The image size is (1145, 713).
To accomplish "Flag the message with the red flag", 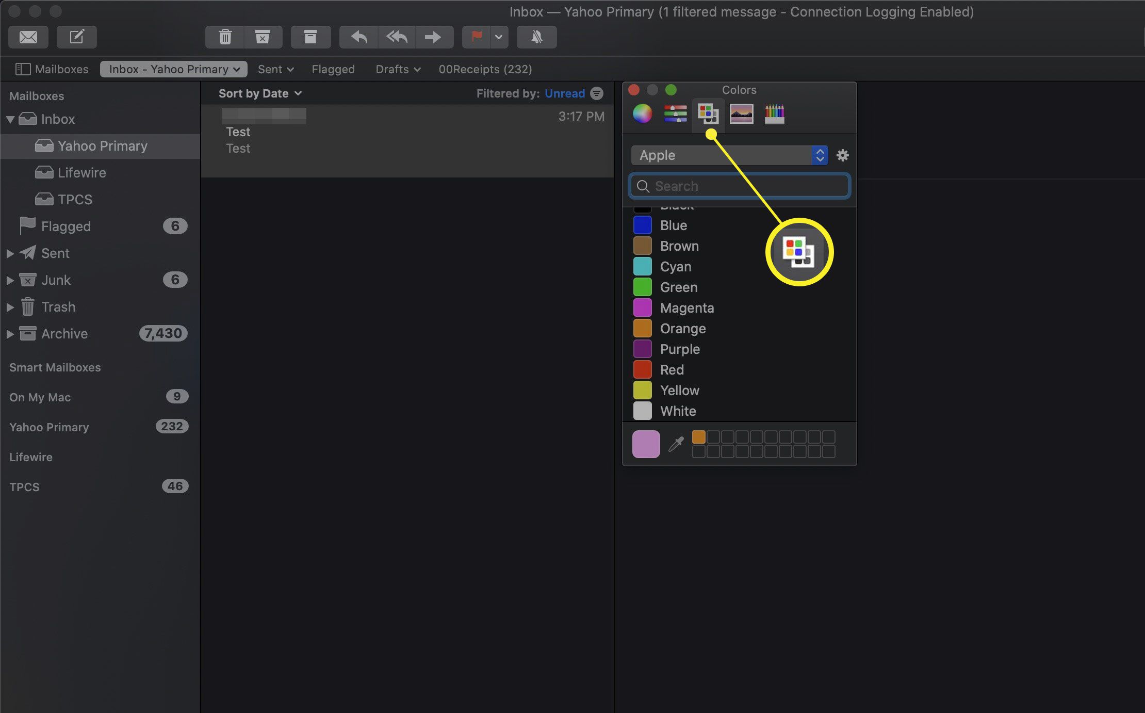I will [x=477, y=37].
